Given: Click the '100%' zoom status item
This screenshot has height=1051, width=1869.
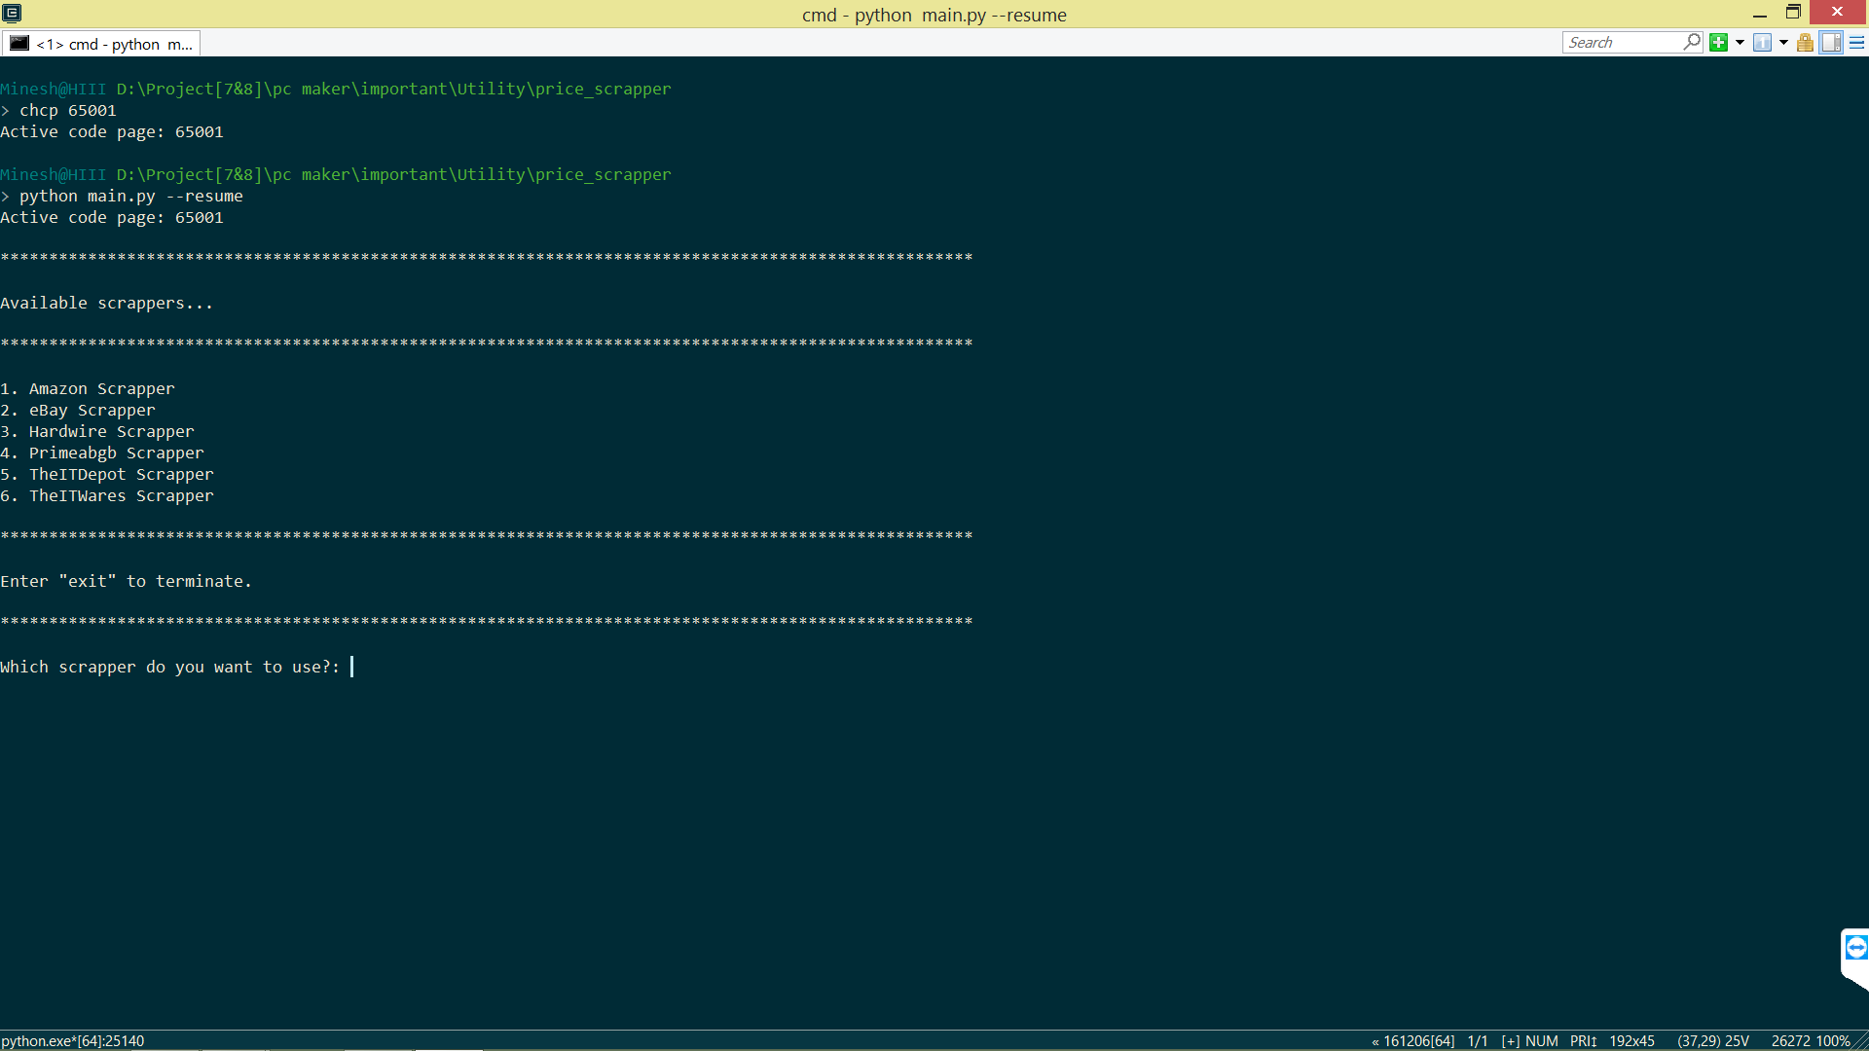Looking at the screenshot, I should [x=1833, y=1040].
